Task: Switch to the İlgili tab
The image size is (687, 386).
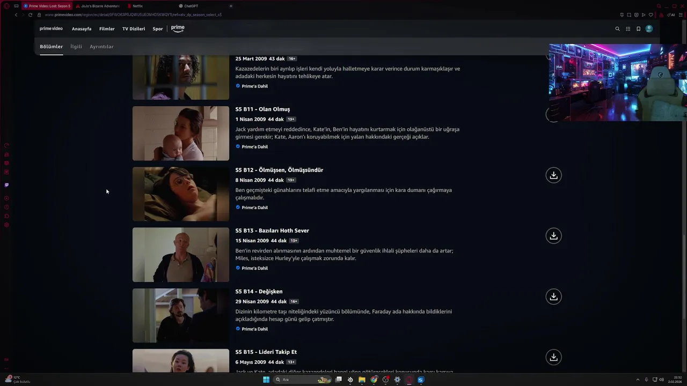Action: coord(76,47)
